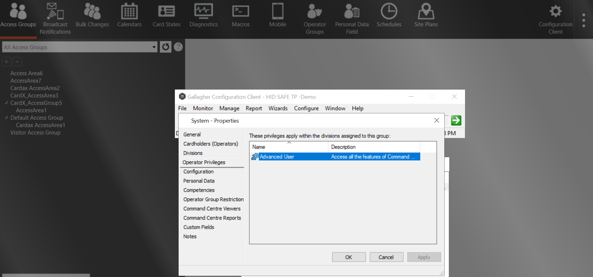Switch to the Personal Data page

pyautogui.click(x=199, y=181)
